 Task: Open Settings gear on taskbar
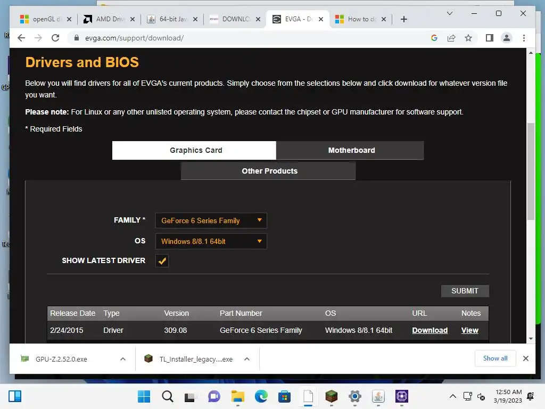pyautogui.click(x=355, y=396)
